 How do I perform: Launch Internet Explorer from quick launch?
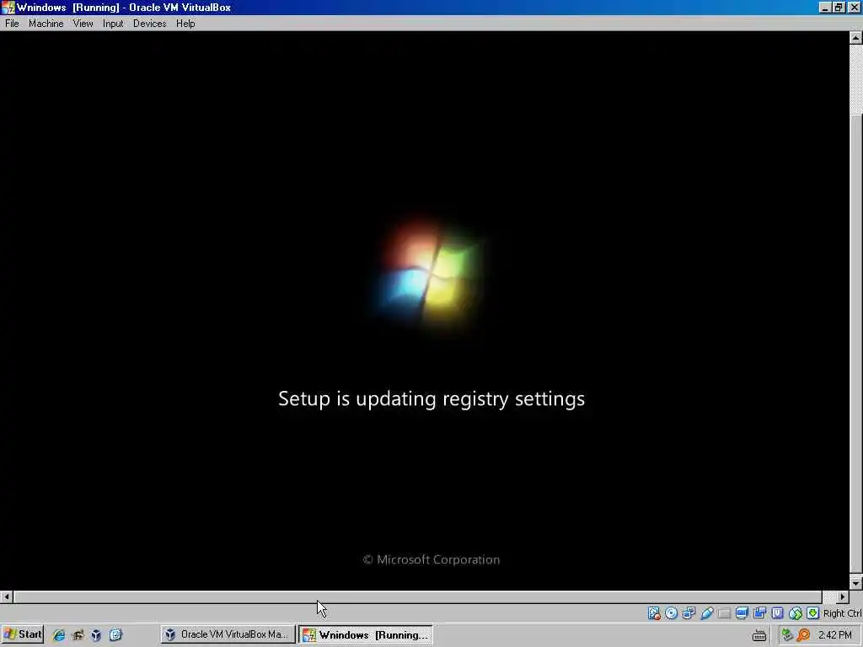click(x=58, y=635)
